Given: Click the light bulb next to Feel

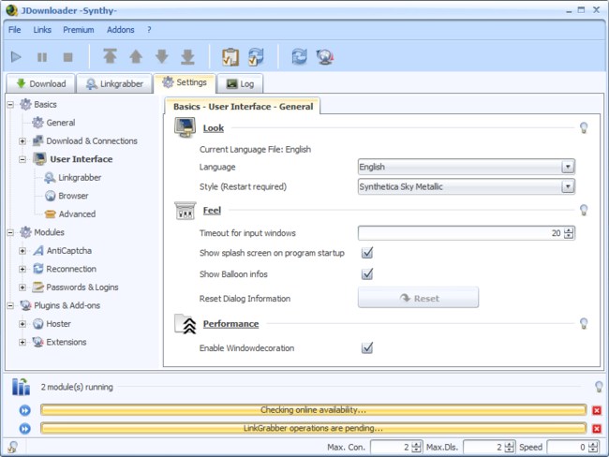Looking at the screenshot, I should [584, 210].
